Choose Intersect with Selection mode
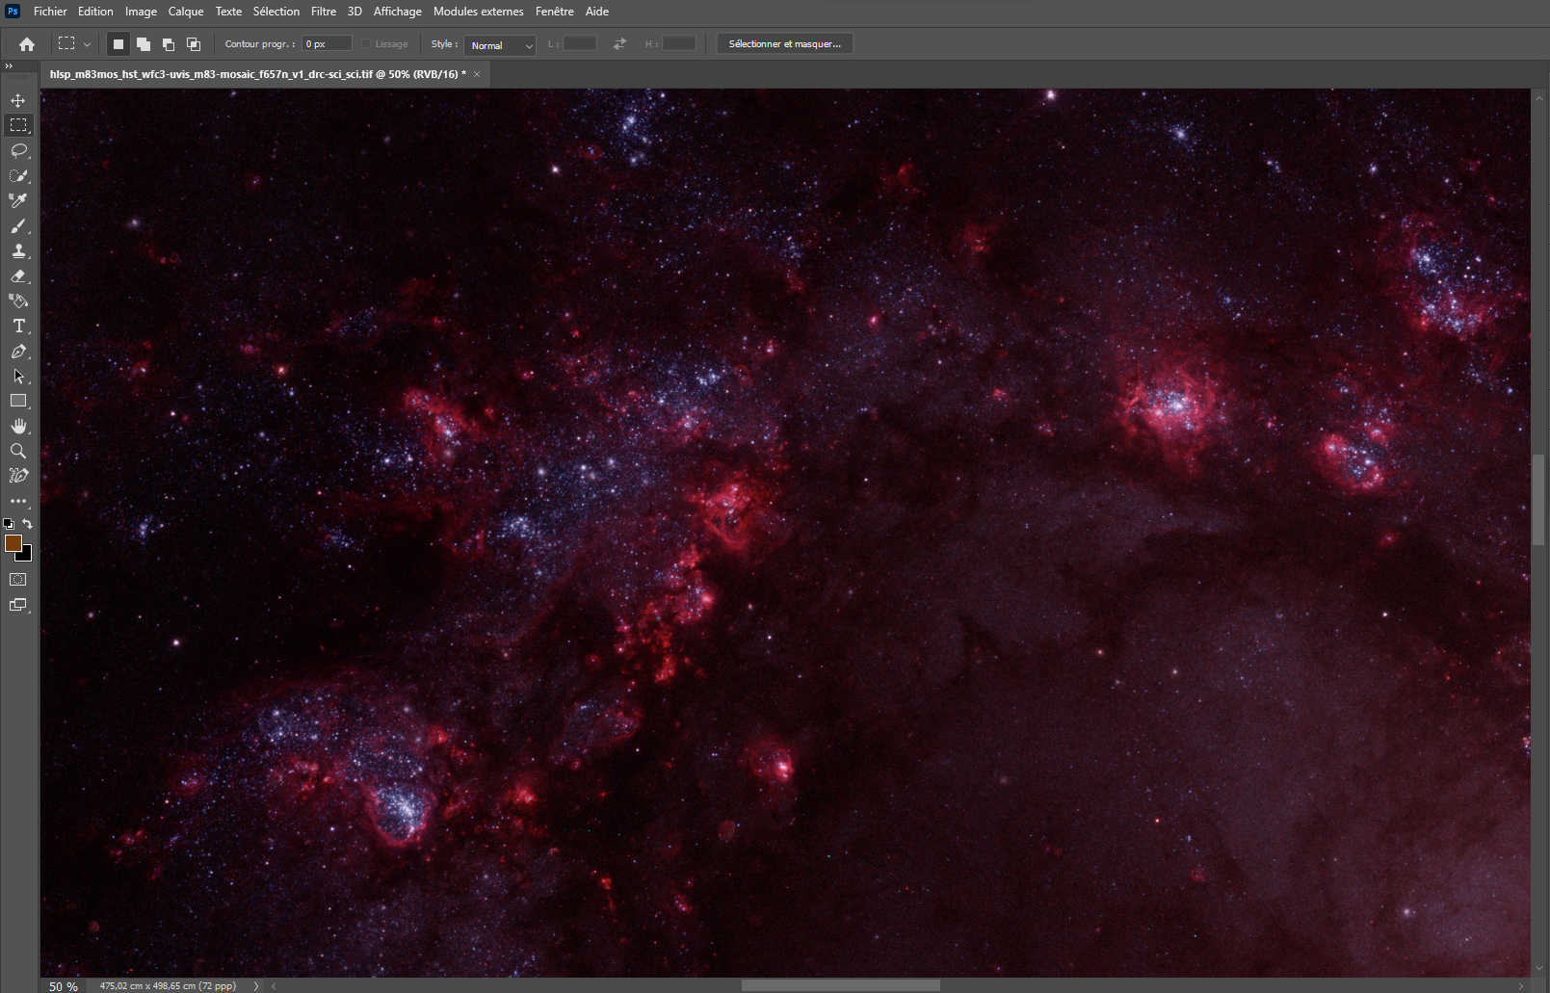 coord(193,44)
